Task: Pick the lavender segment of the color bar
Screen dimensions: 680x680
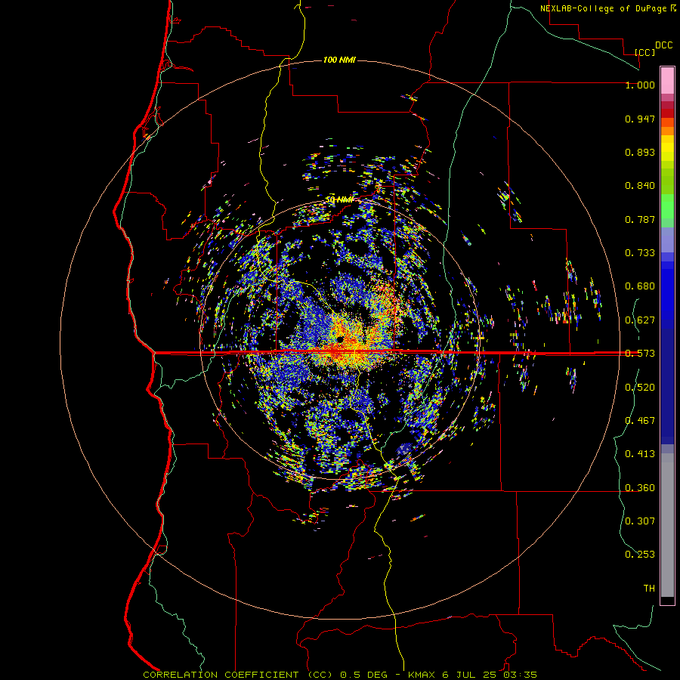Action: 667,240
